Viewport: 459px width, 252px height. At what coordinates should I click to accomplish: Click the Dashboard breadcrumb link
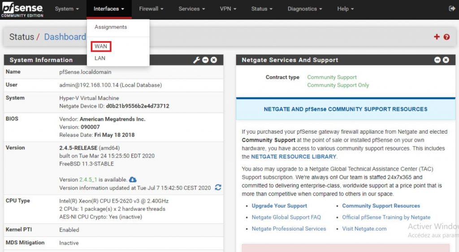click(65, 37)
